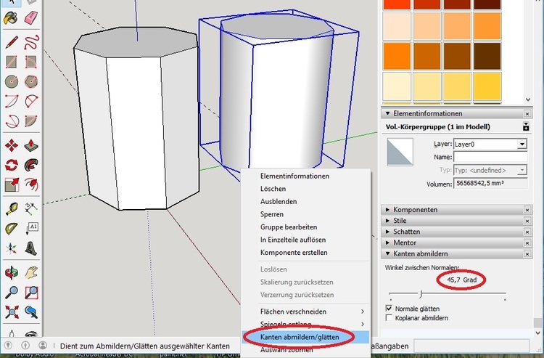
Task: Toggle details button in Elementinformationen header
Action: tap(526, 127)
